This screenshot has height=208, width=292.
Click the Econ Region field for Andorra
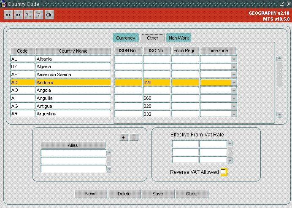point(185,83)
